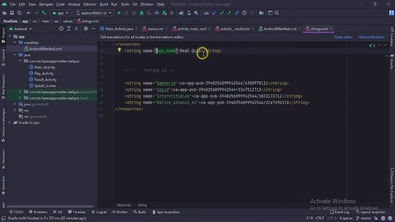The image size is (395, 222).
Task: Expand Gradle Scripts node
Action: tap(10, 123)
